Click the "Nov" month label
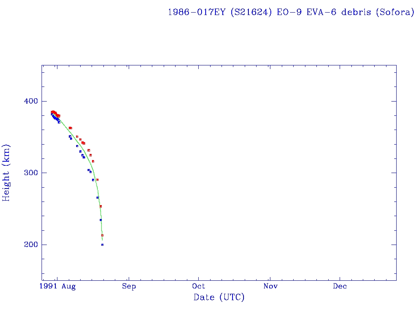 (270, 286)
